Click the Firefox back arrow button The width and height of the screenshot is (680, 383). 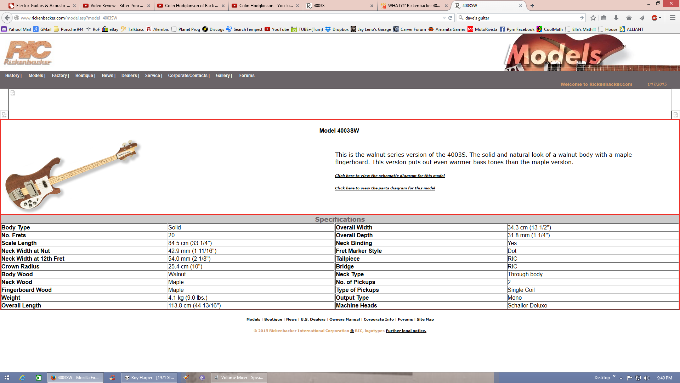(x=7, y=18)
